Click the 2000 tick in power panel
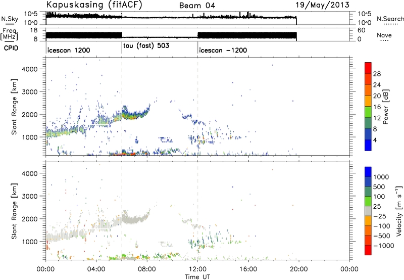 [29, 114]
